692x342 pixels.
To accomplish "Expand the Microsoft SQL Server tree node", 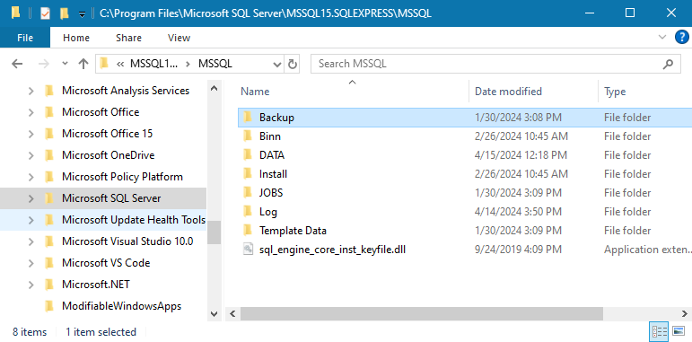I will (x=31, y=198).
